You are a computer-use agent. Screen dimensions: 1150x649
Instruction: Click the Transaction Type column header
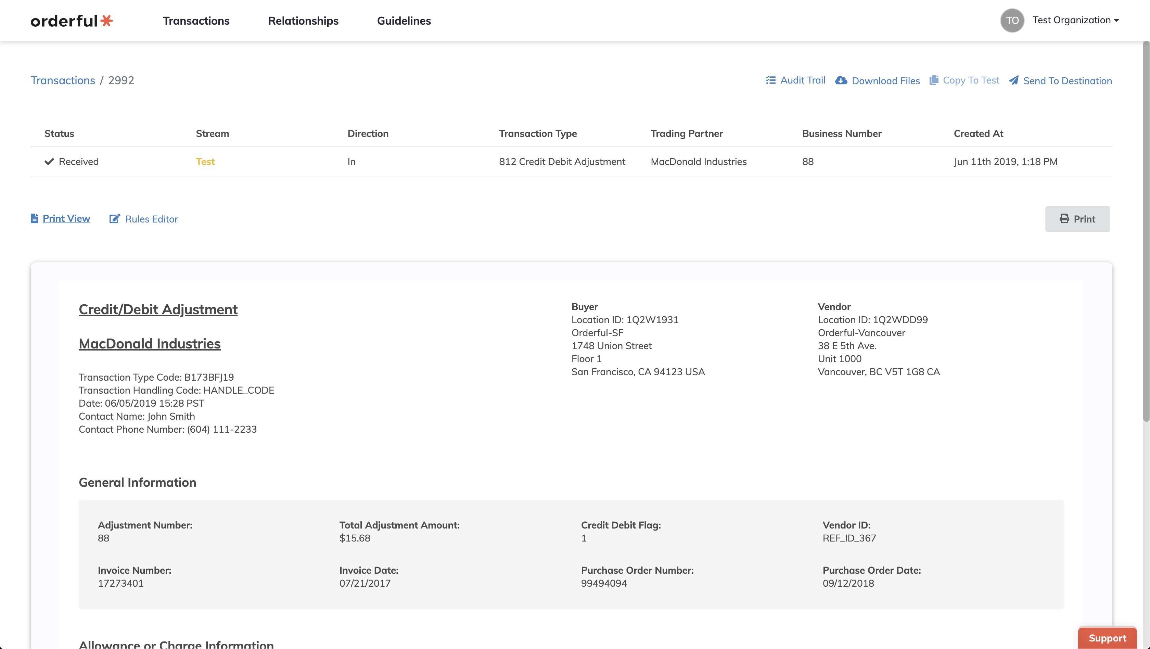click(x=537, y=133)
